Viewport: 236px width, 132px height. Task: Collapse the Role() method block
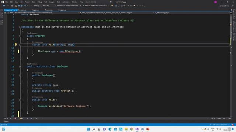20,100
